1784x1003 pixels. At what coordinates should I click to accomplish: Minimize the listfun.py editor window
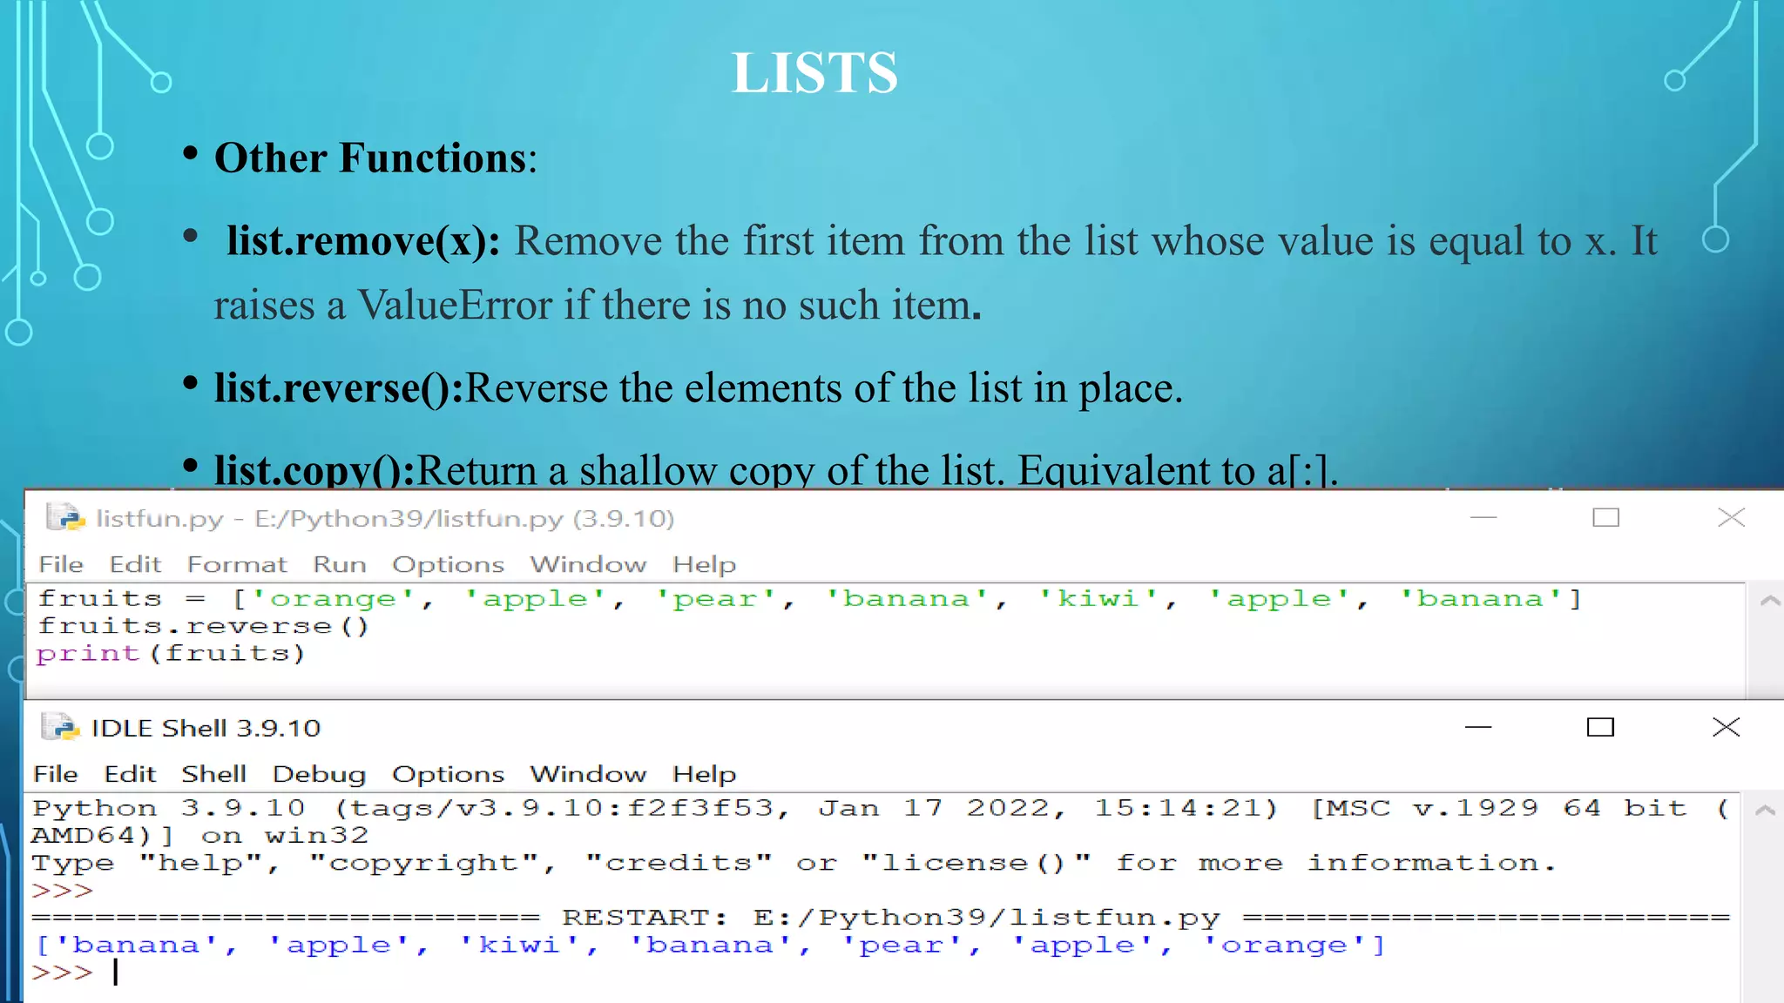pos(1483,517)
